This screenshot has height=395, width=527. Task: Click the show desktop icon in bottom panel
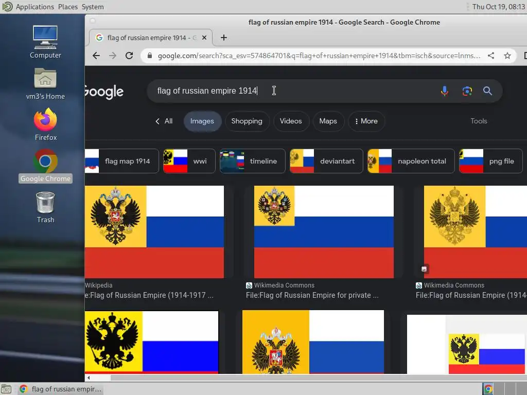[x=6, y=389]
